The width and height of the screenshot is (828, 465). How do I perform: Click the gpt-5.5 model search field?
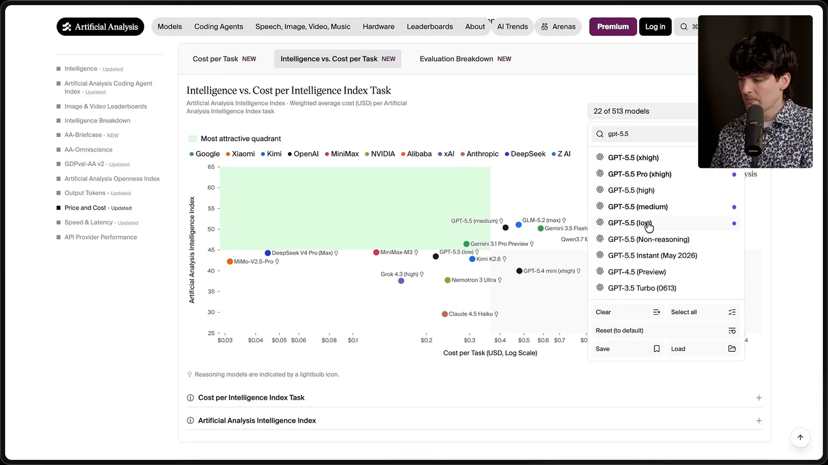pyautogui.click(x=645, y=134)
